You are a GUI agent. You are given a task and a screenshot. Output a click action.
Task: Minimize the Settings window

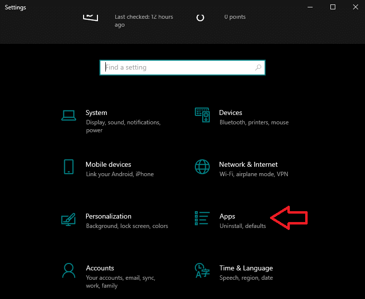coord(310,7)
